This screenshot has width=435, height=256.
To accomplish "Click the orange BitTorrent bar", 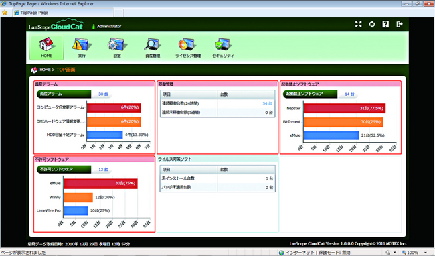I will click(x=343, y=122).
